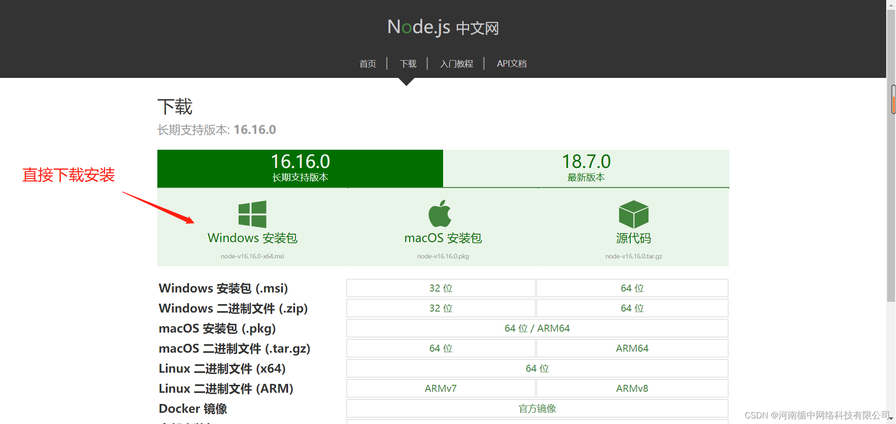Click the Docker 镜像 label

tap(193, 409)
